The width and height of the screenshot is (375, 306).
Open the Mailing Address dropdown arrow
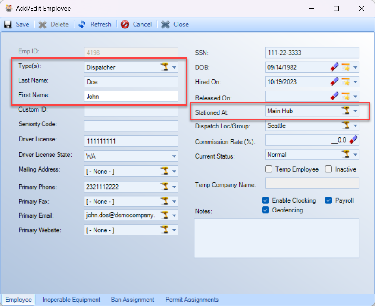[174, 172]
